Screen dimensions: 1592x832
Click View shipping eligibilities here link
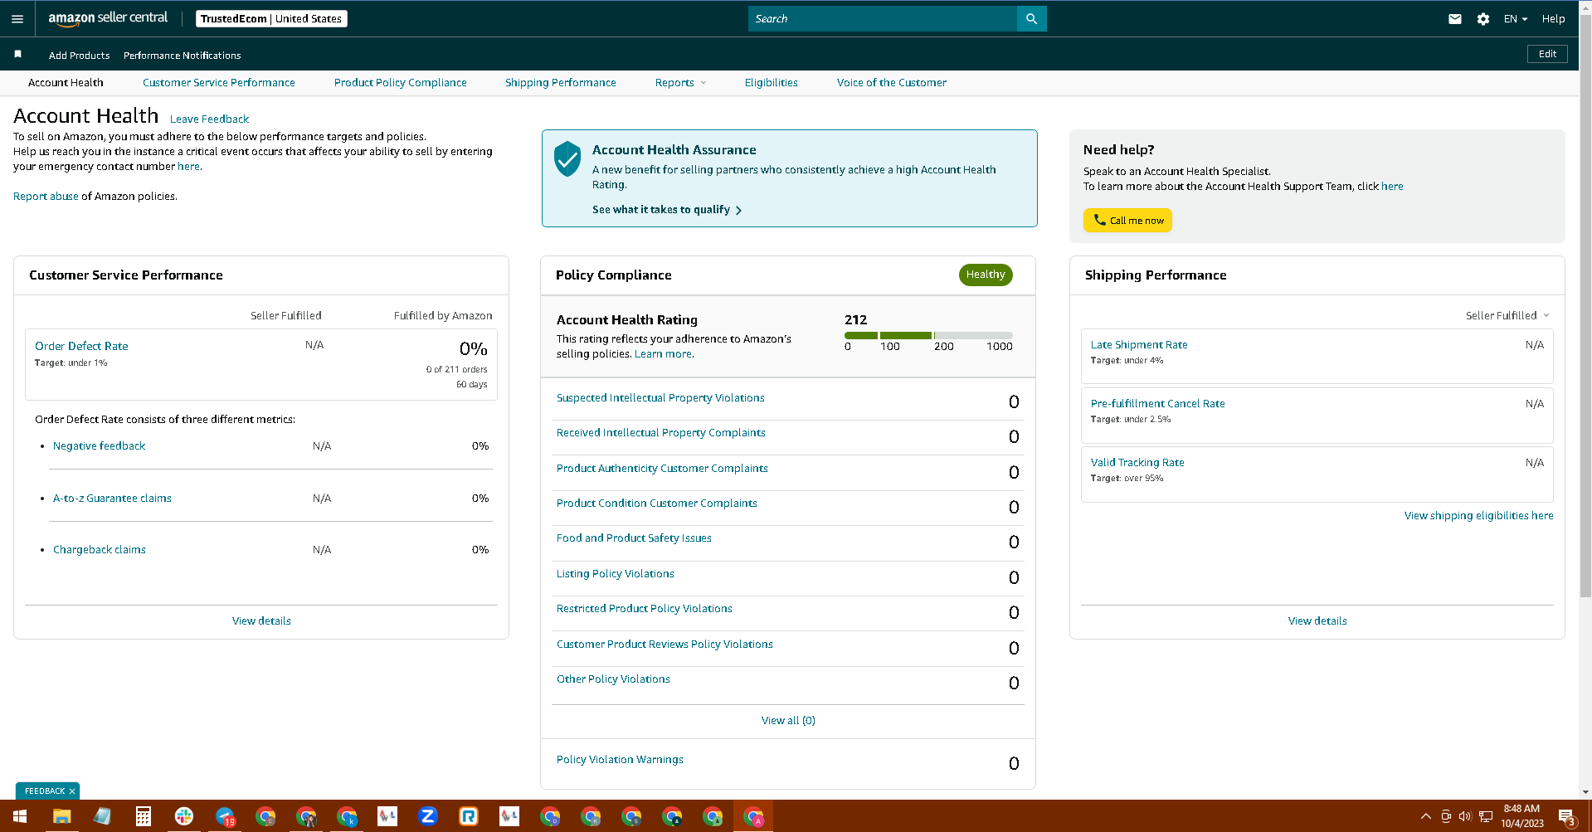(1478, 515)
